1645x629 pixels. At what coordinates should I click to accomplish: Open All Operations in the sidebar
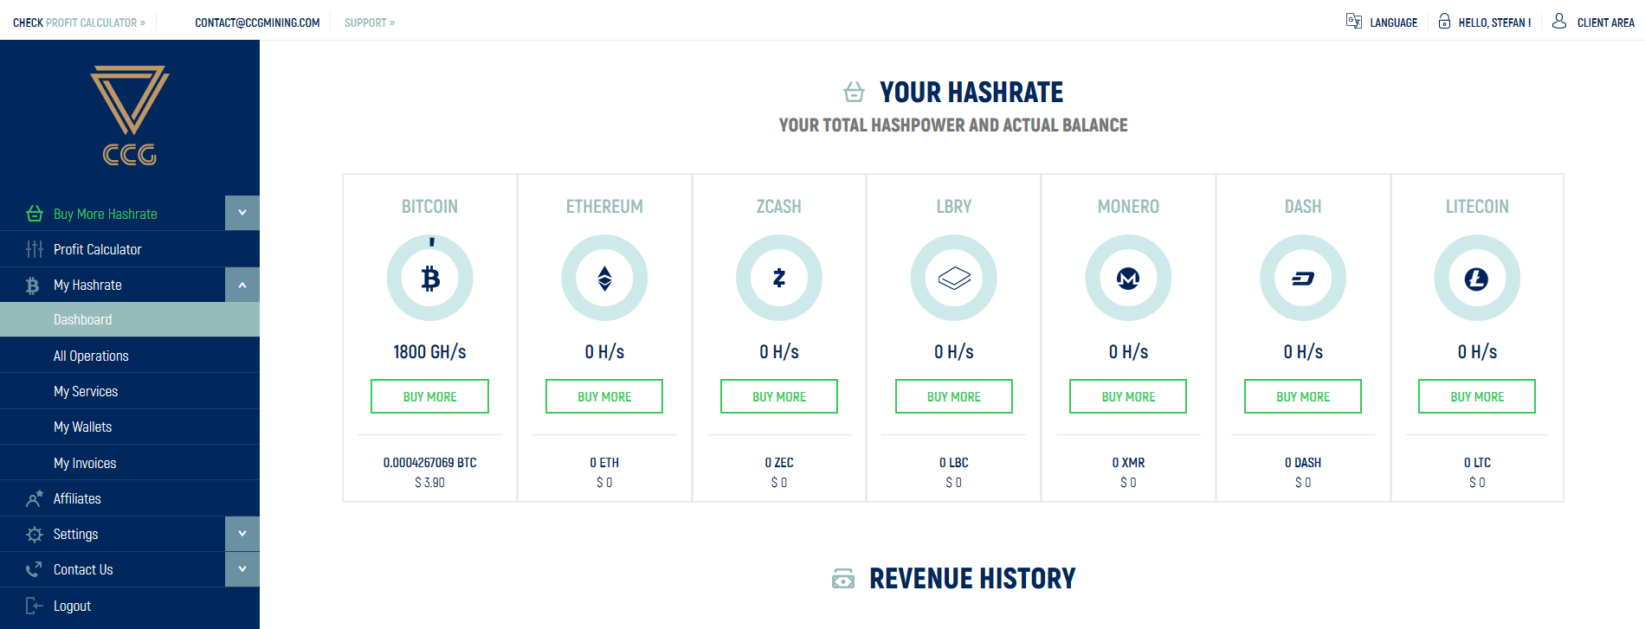(x=91, y=356)
